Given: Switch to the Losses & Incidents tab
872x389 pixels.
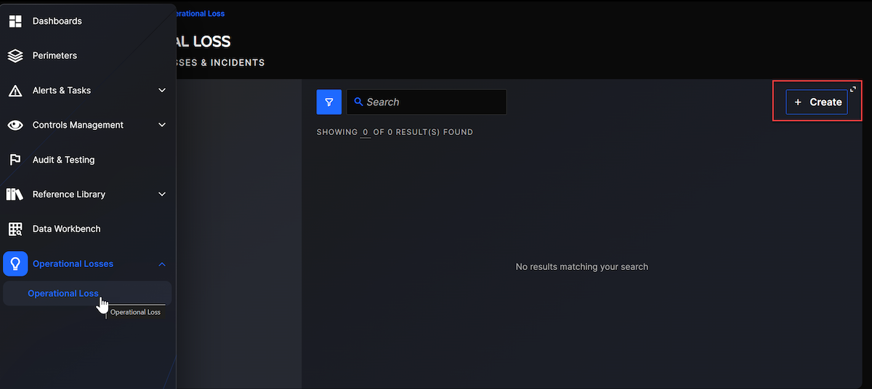Looking at the screenshot, I should pyautogui.click(x=218, y=63).
